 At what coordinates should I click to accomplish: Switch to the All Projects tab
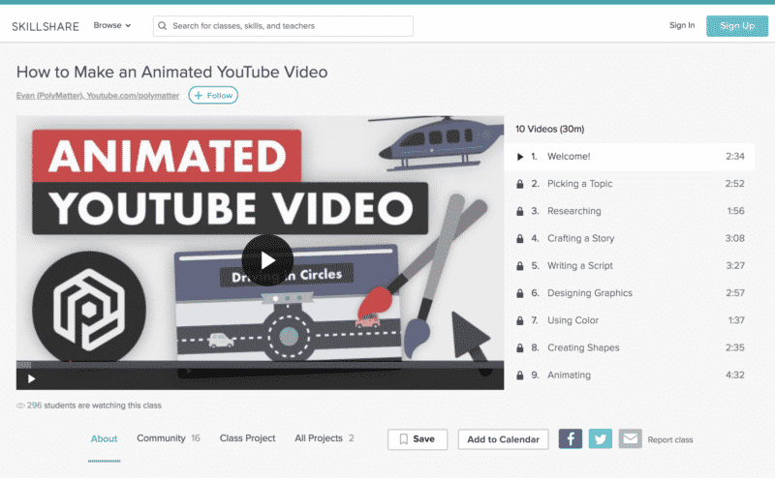[325, 438]
